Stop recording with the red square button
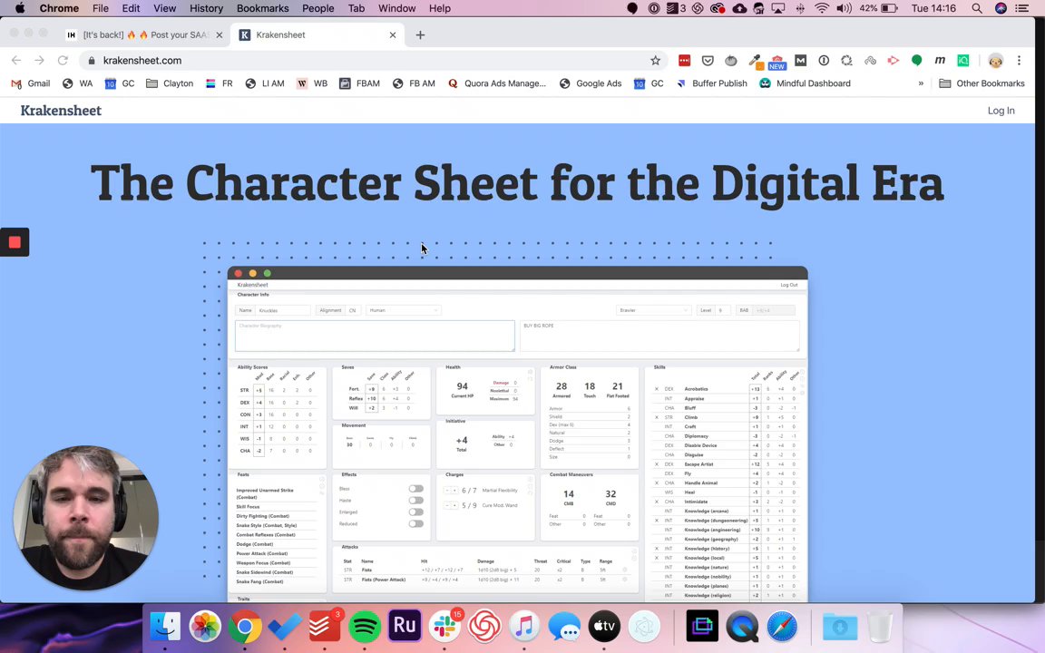Image resolution: width=1045 pixels, height=653 pixels. [15, 242]
